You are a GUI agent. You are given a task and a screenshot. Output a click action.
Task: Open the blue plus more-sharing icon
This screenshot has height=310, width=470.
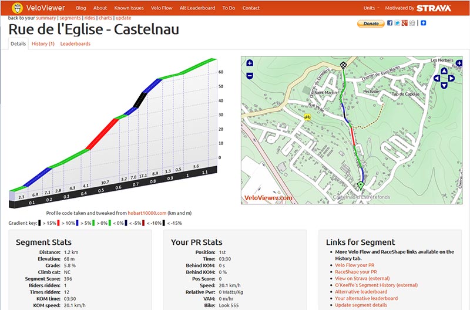(423, 23)
